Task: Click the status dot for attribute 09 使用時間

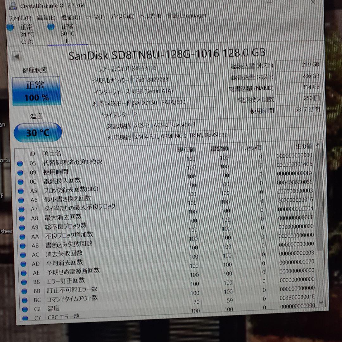Action: (20, 173)
